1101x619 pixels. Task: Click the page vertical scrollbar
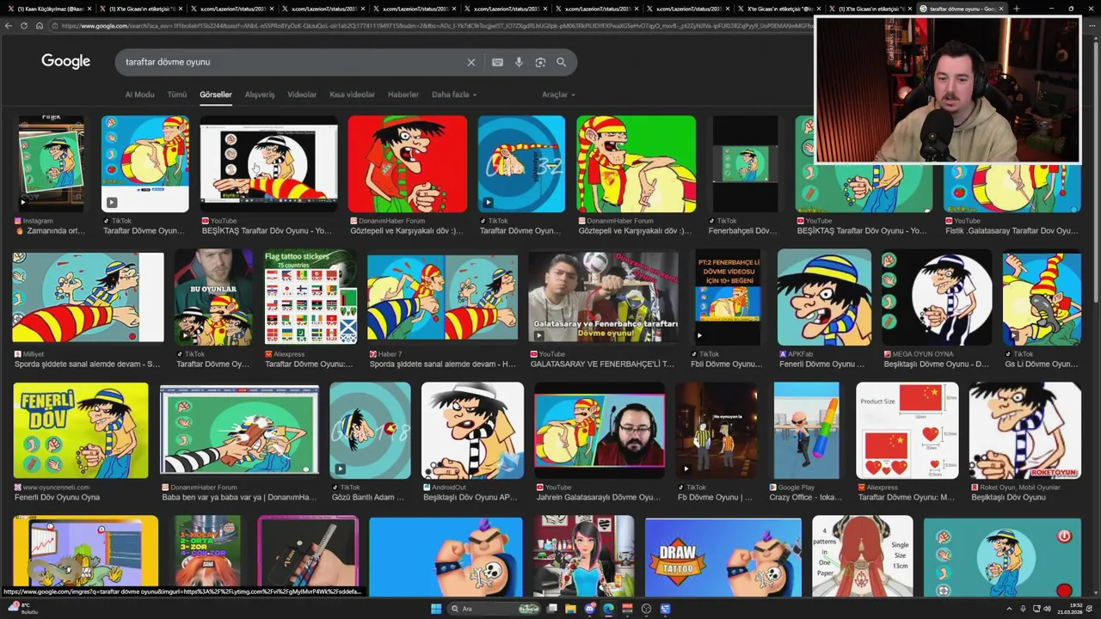pyautogui.click(x=1096, y=172)
